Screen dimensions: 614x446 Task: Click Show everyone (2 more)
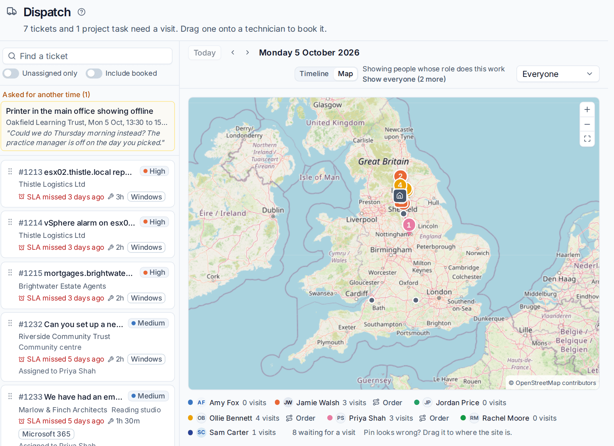point(404,79)
